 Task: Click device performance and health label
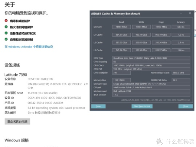pos(23,33)
